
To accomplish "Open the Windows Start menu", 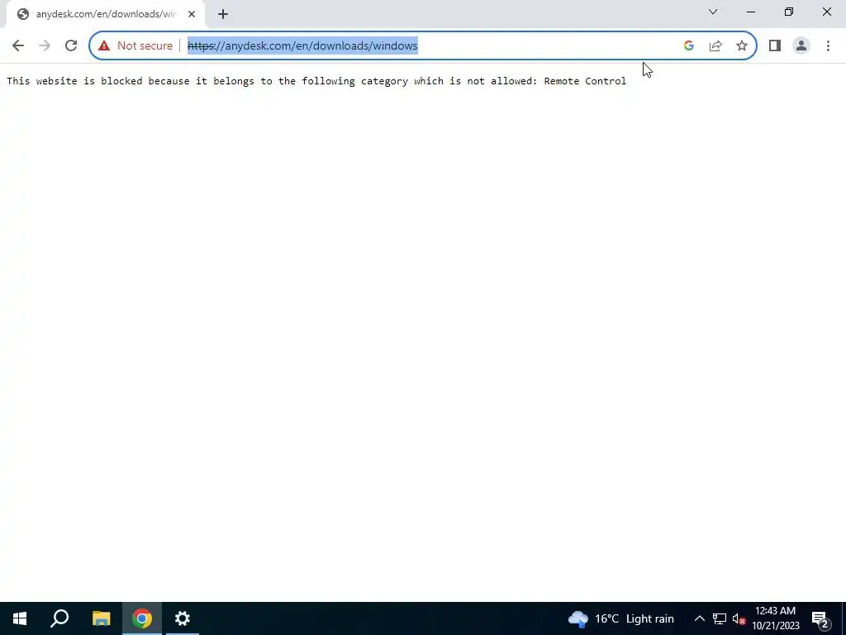I will point(20,618).
